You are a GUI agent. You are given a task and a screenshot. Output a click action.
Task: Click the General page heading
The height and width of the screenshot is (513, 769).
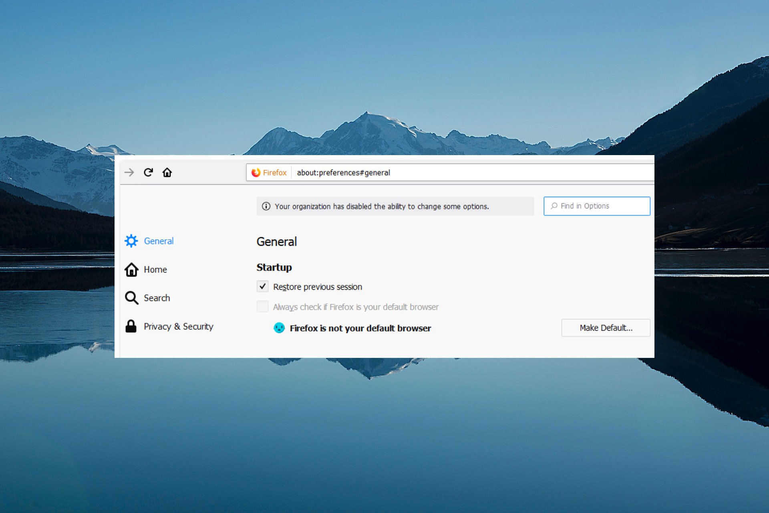tap(276, 242)
